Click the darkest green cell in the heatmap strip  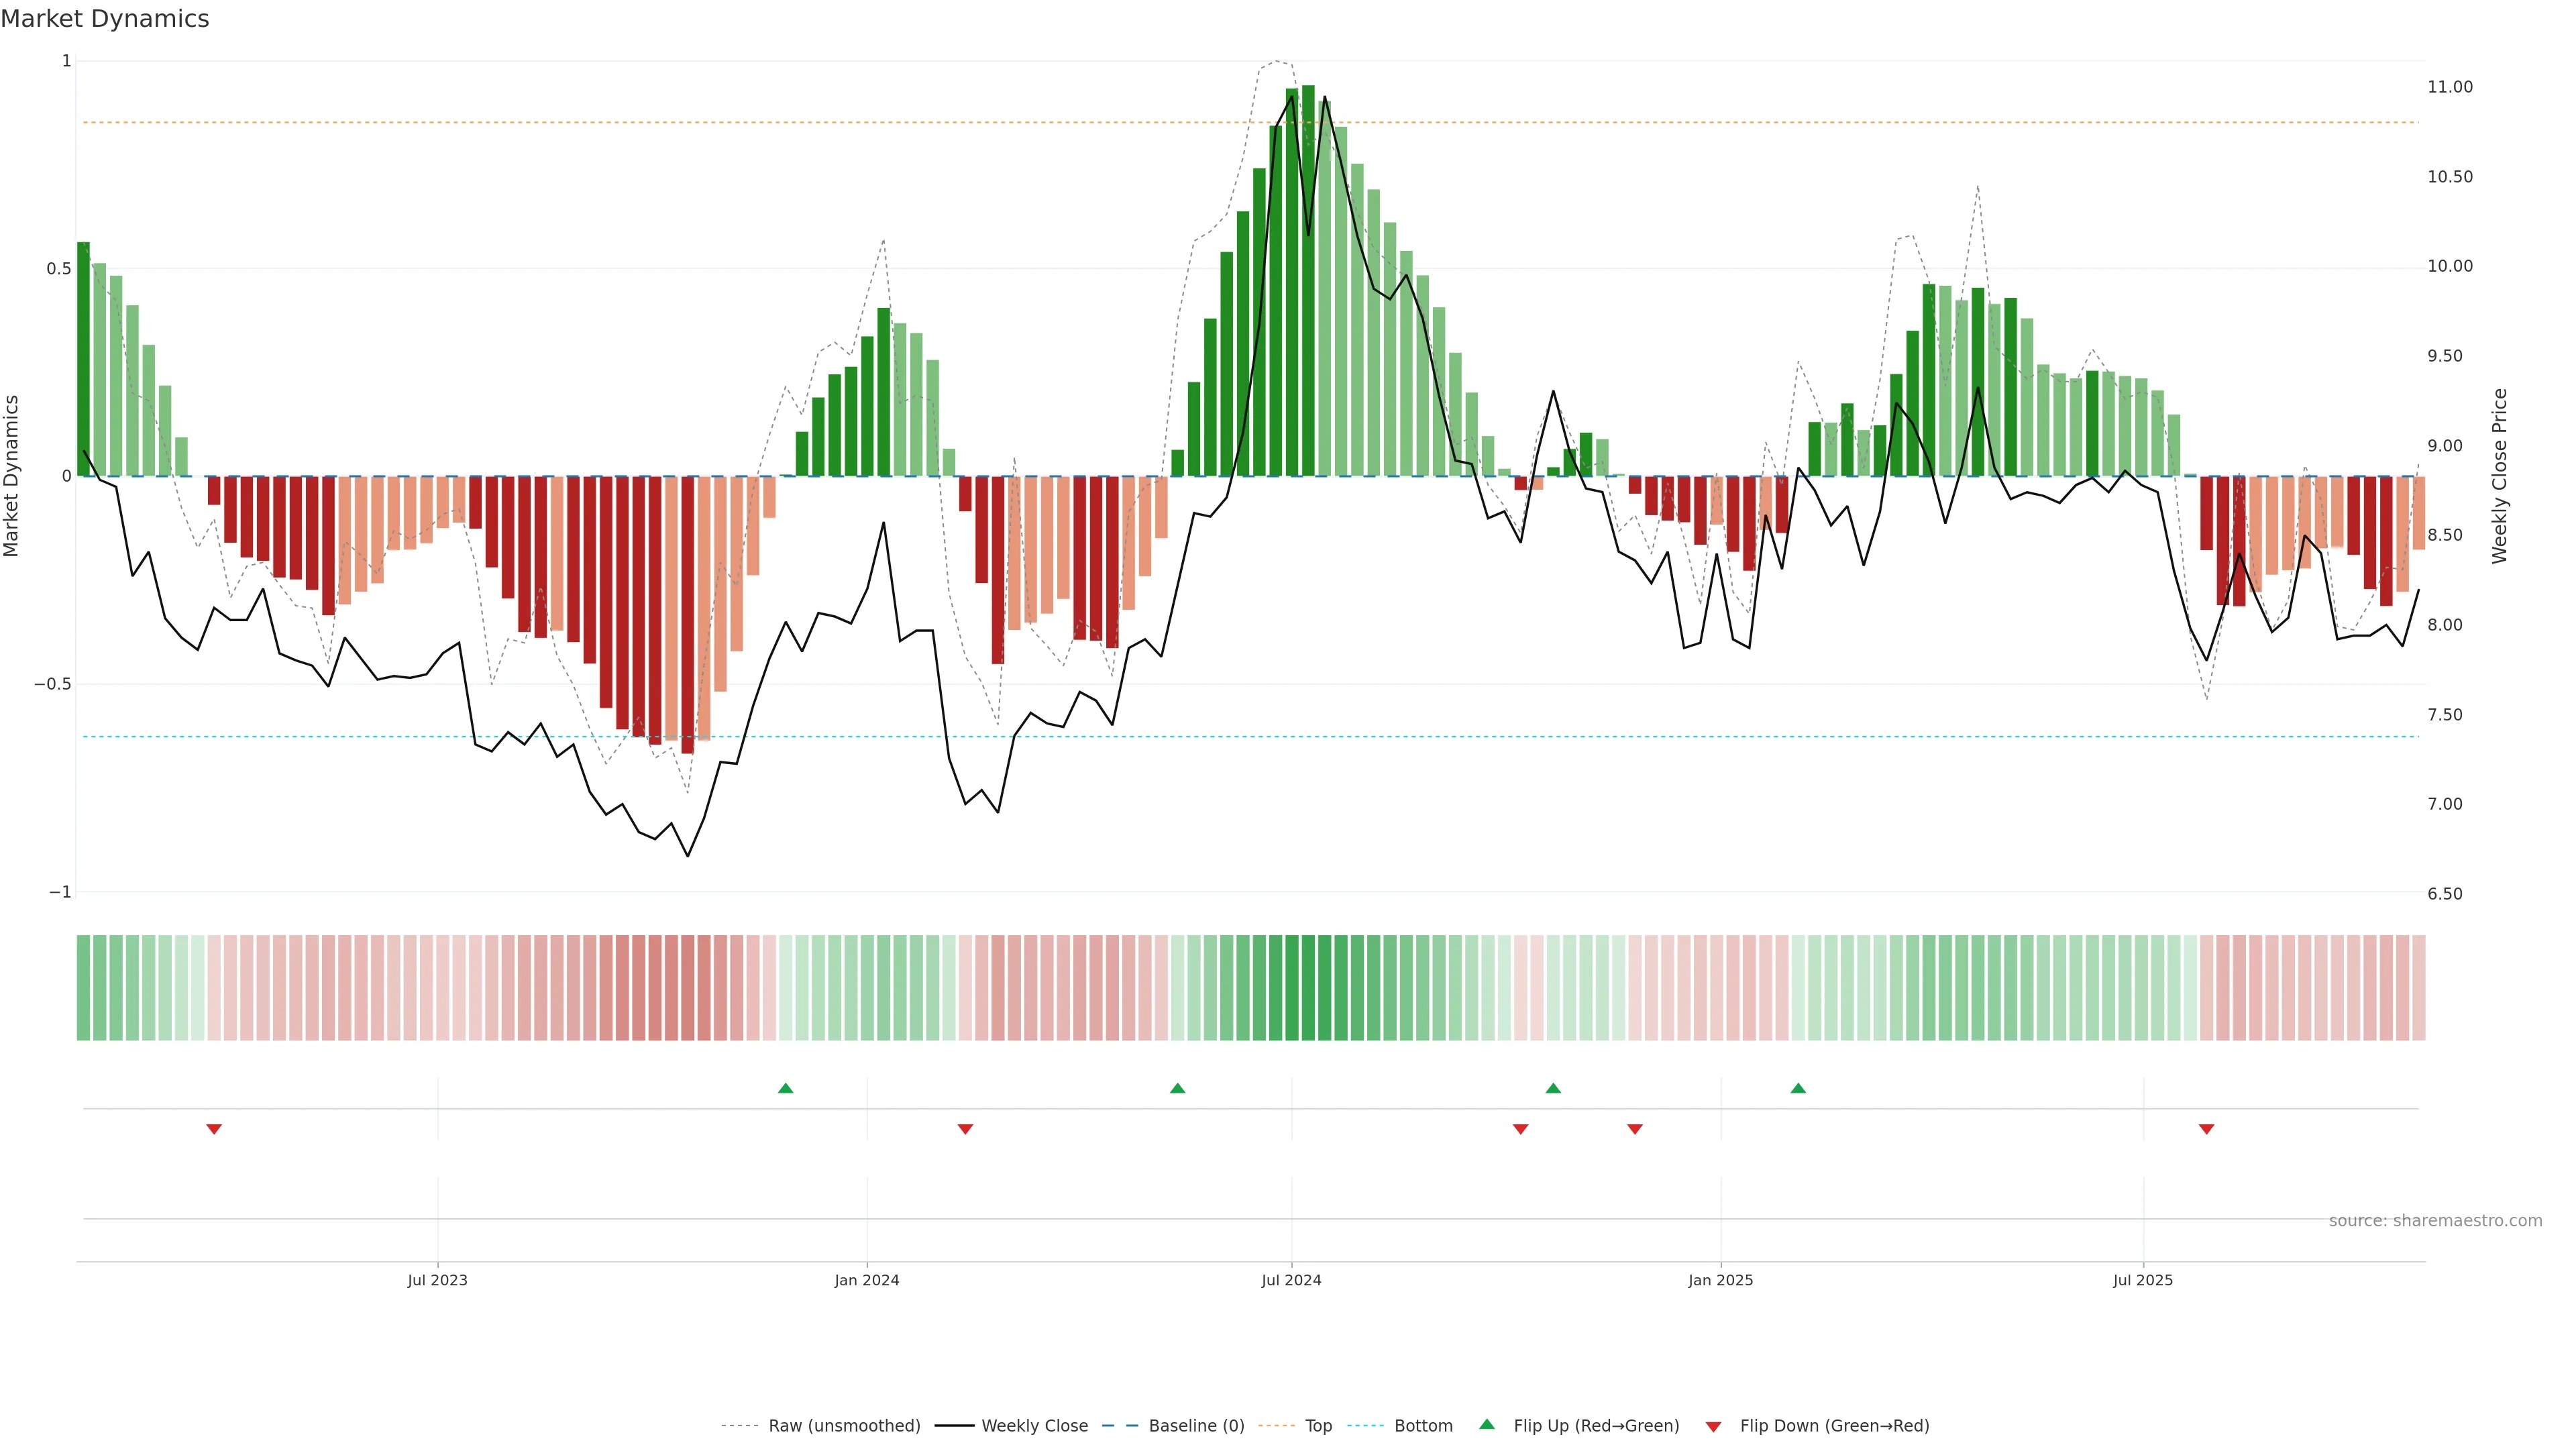1308,987
